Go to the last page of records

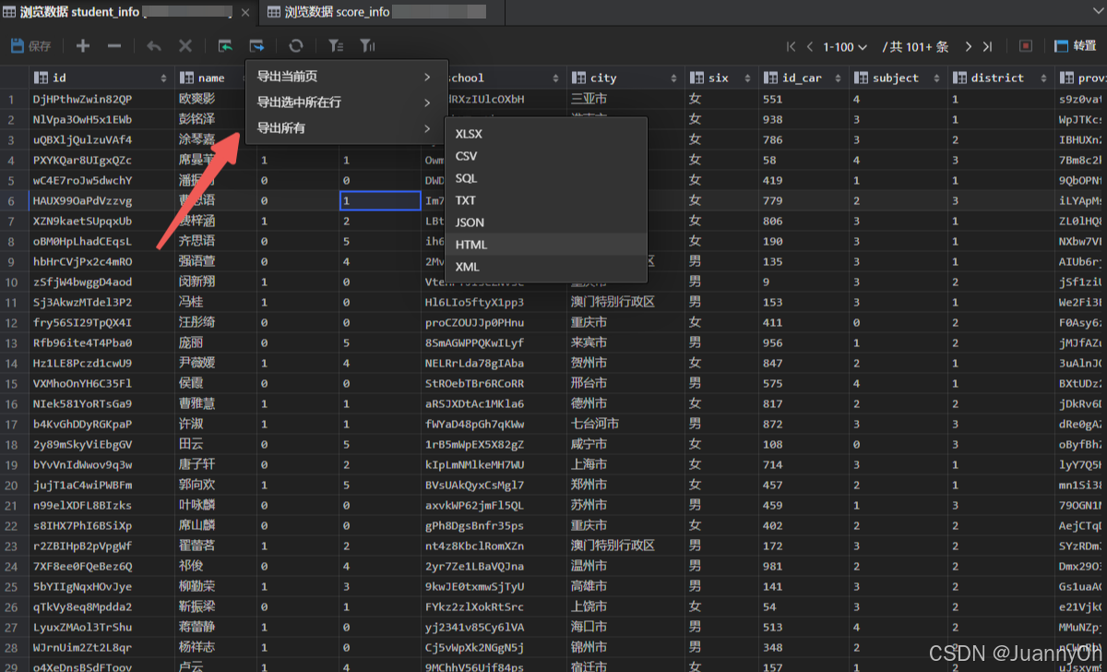coord(988,45)
